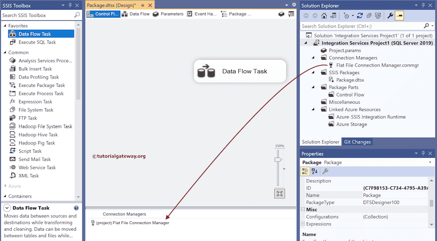Select Package.dtsx under SSIS Packages

tap(346, 80)
